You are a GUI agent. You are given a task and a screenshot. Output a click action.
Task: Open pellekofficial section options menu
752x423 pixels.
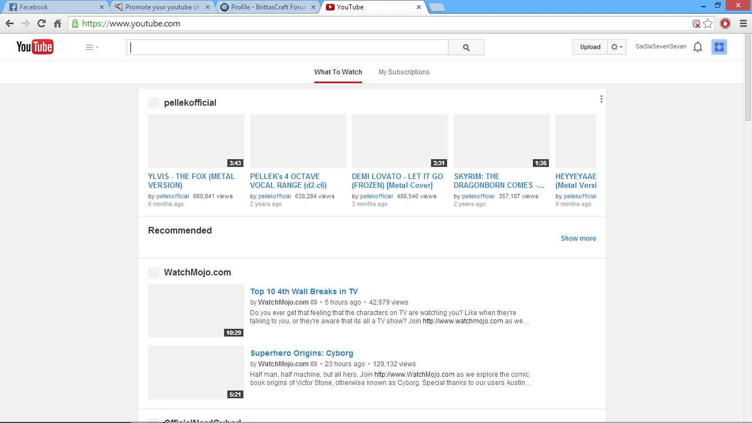coord(601,99)
